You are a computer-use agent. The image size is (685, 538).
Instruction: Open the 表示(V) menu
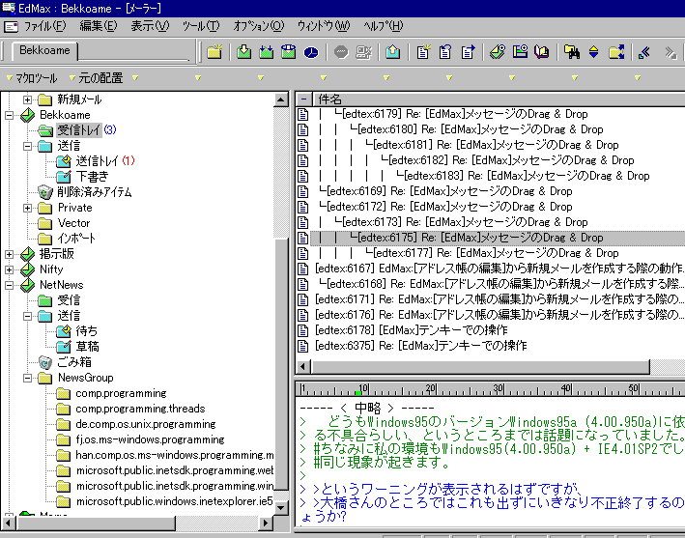[x=150, y=26]
